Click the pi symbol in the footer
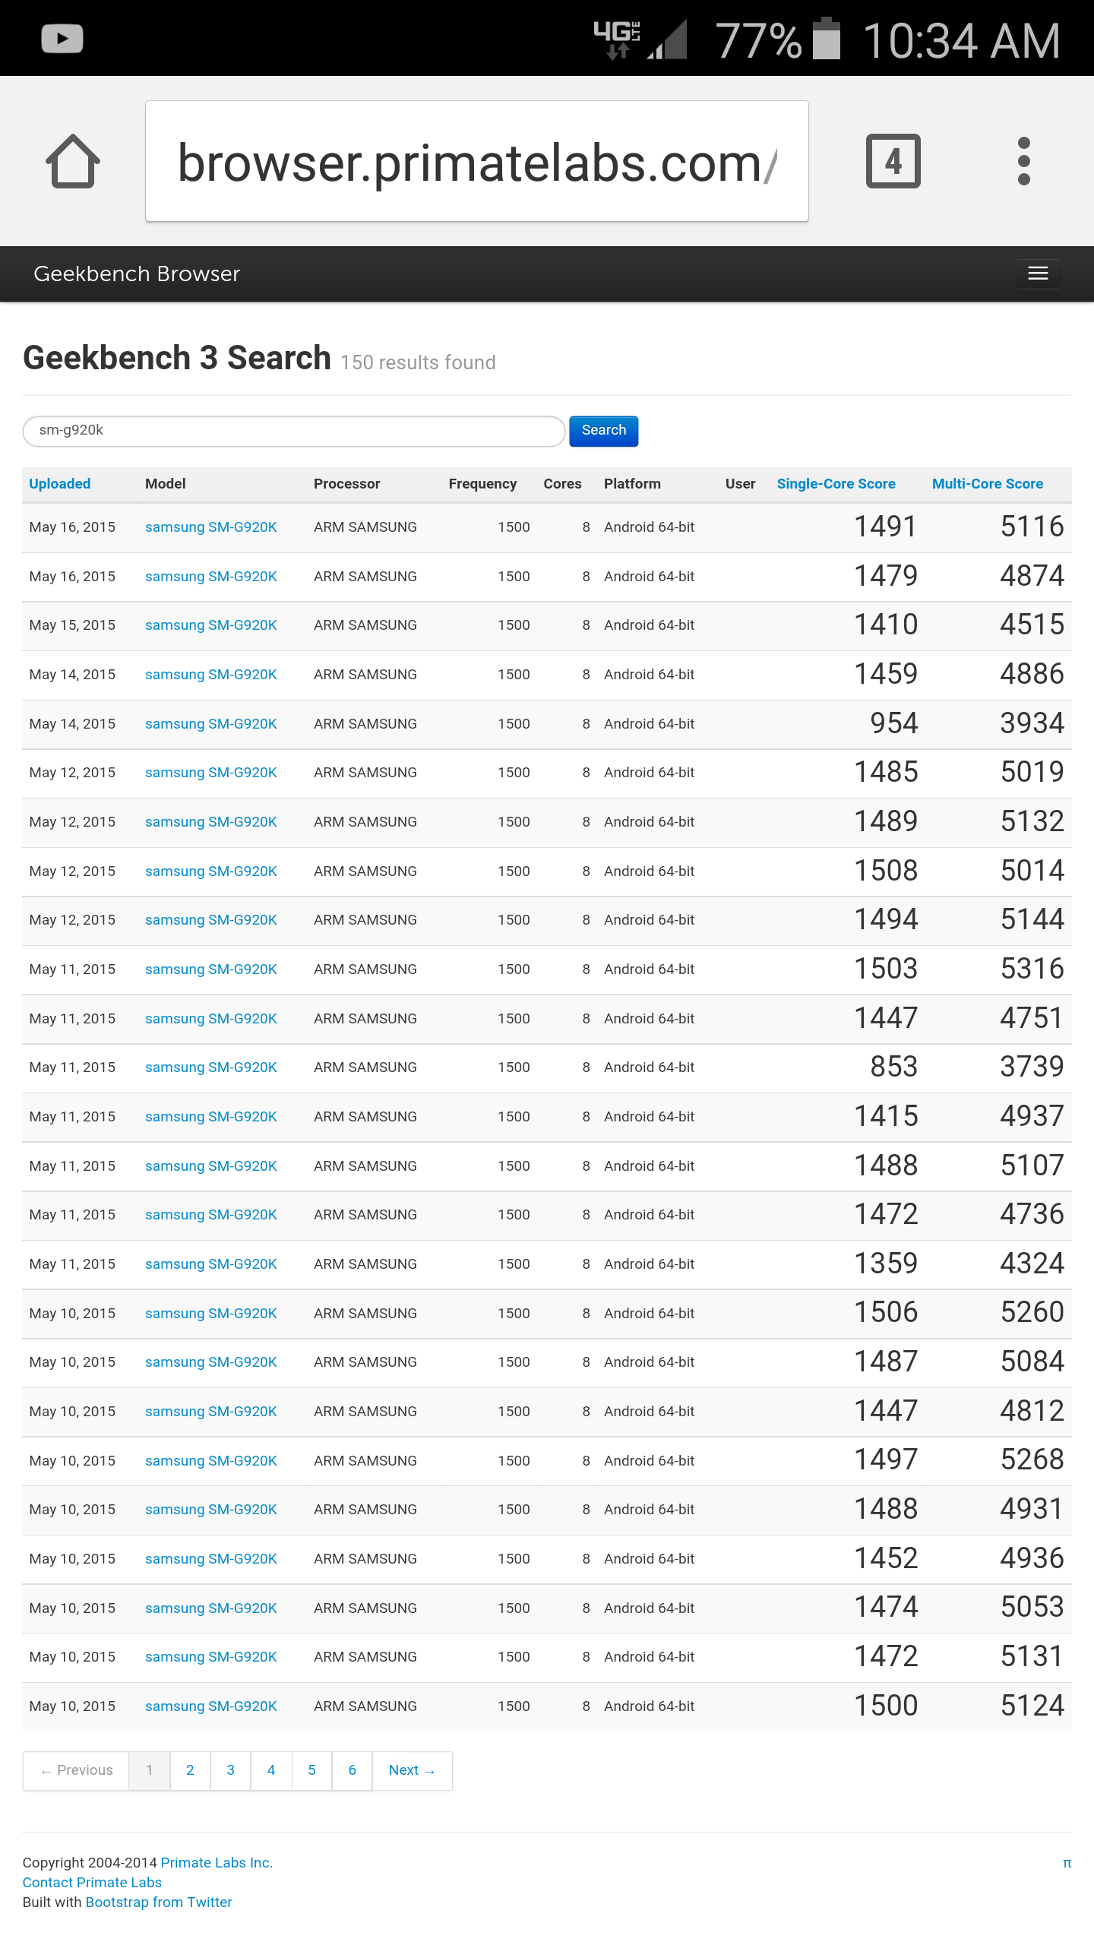 [x=1067, y=1862]
